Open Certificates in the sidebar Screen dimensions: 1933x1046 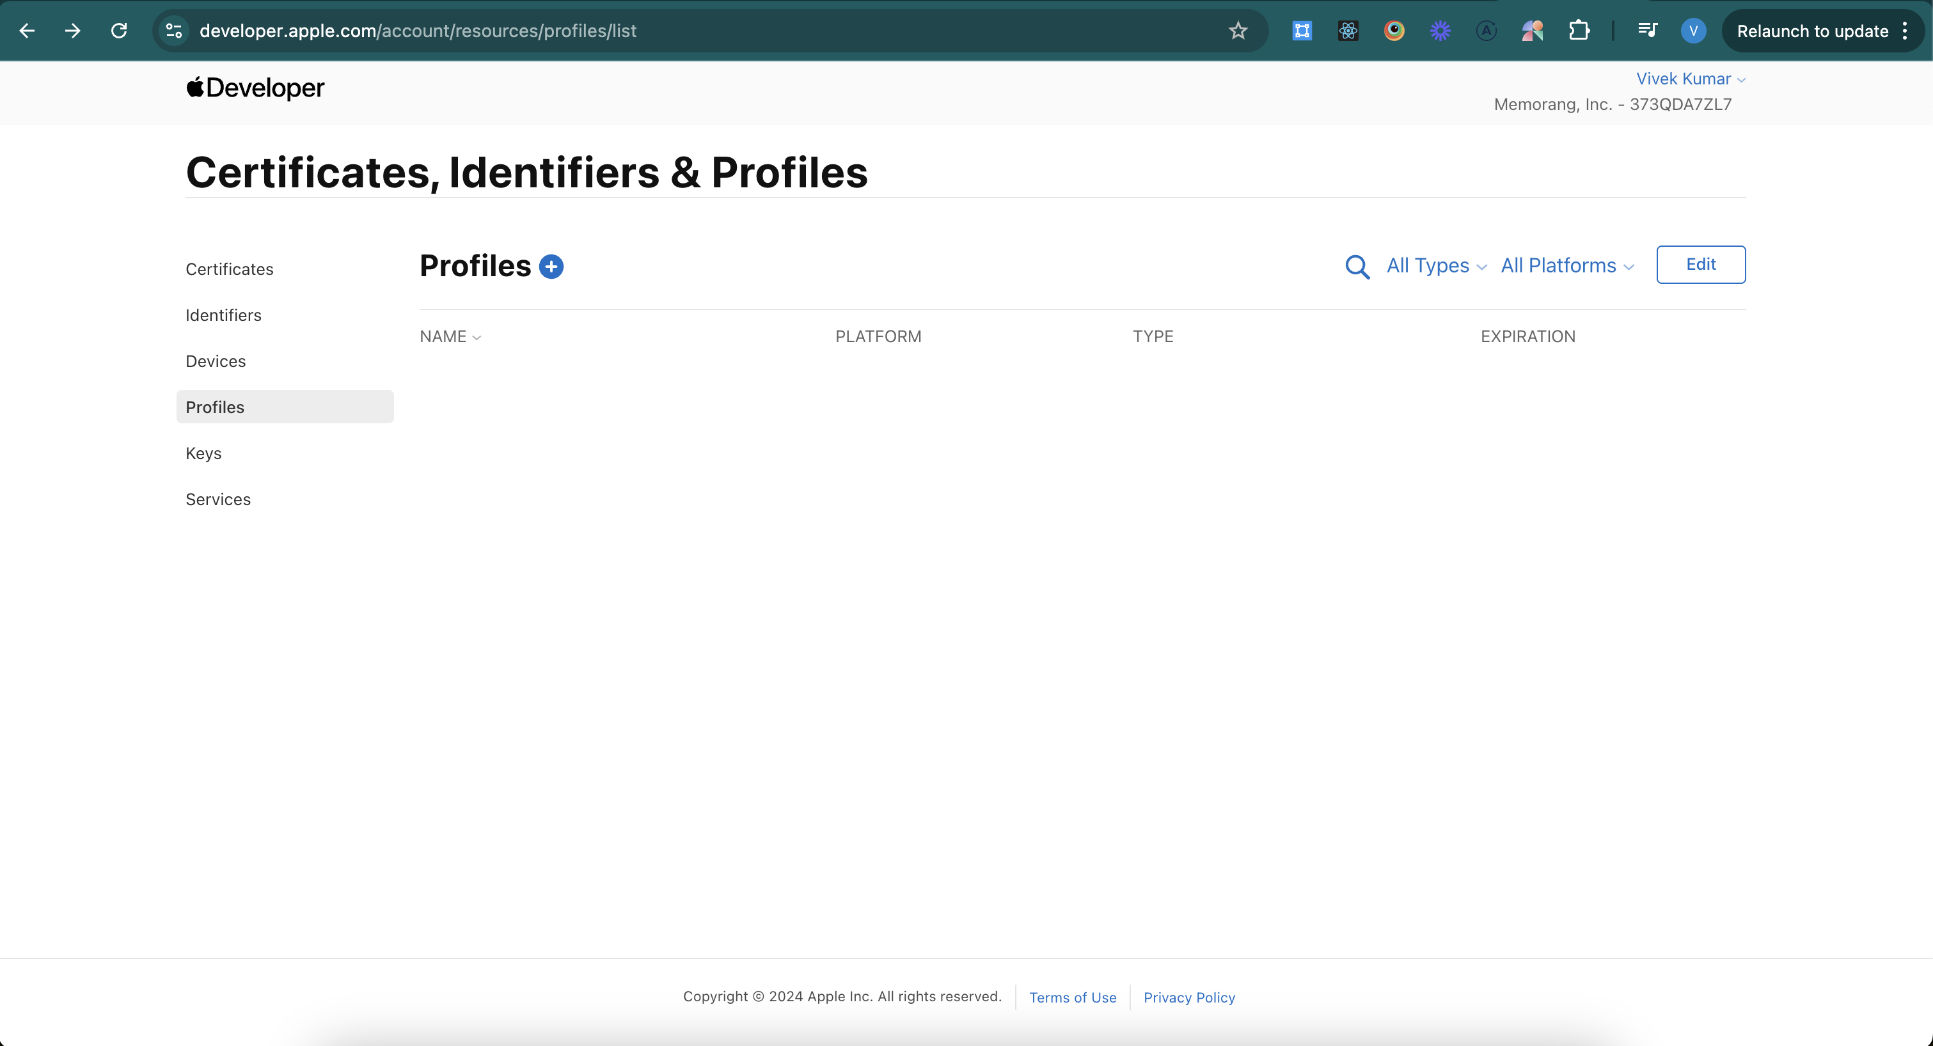coord(230,269)
